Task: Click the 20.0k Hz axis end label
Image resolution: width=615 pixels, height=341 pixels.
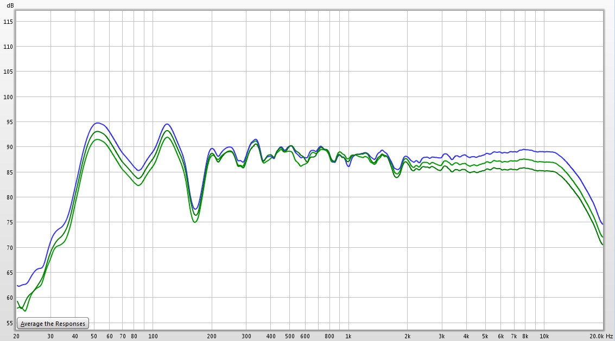Action: pyautogui.click(x=601, y=336)
